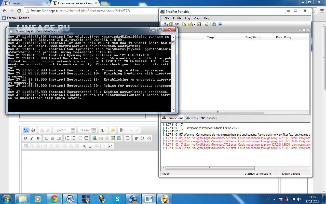Click the Time/Status column header
Image resolution: width=326 pixels, height=204 pixels.
[x=259, y=37]
